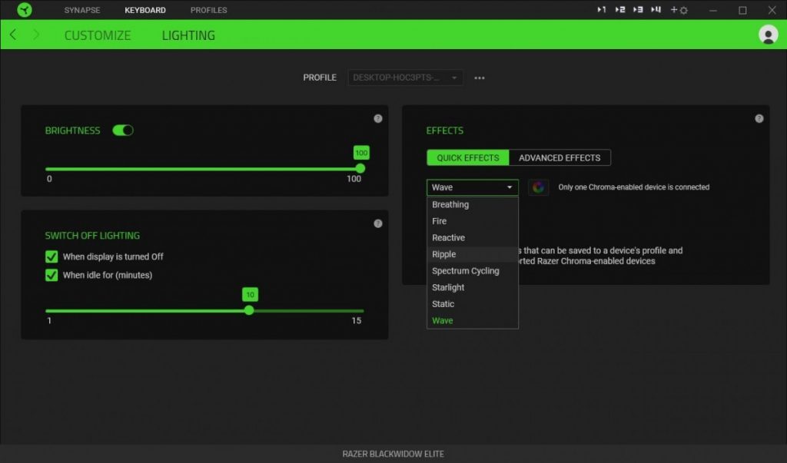The height and width of the screenshot is (463, 787).
Task: Select the Lighting subtab
Action: [188, 35]
